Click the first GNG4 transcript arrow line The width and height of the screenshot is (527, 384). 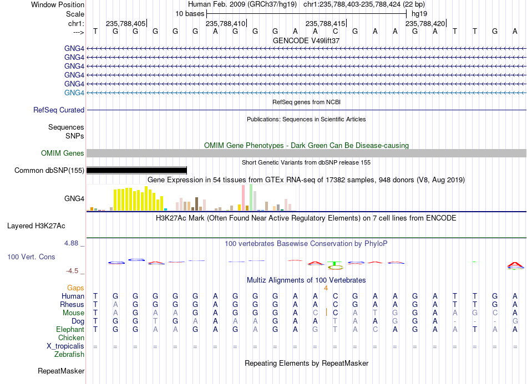306,48
